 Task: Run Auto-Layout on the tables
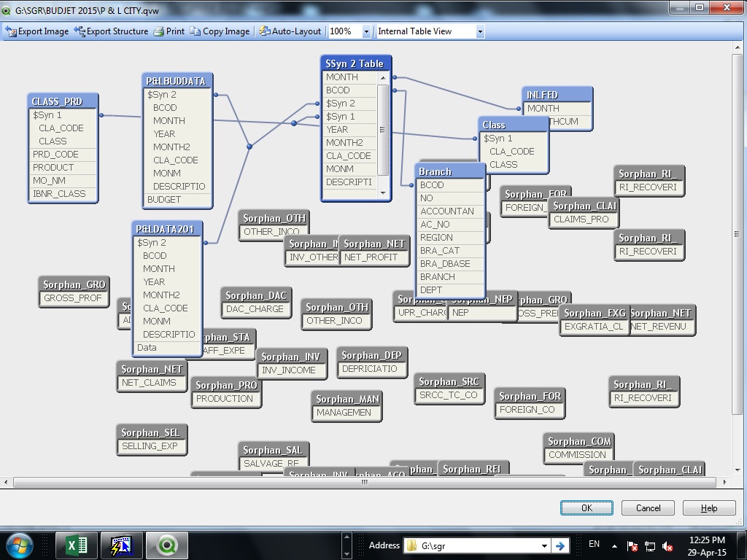(x=290, y=31)
